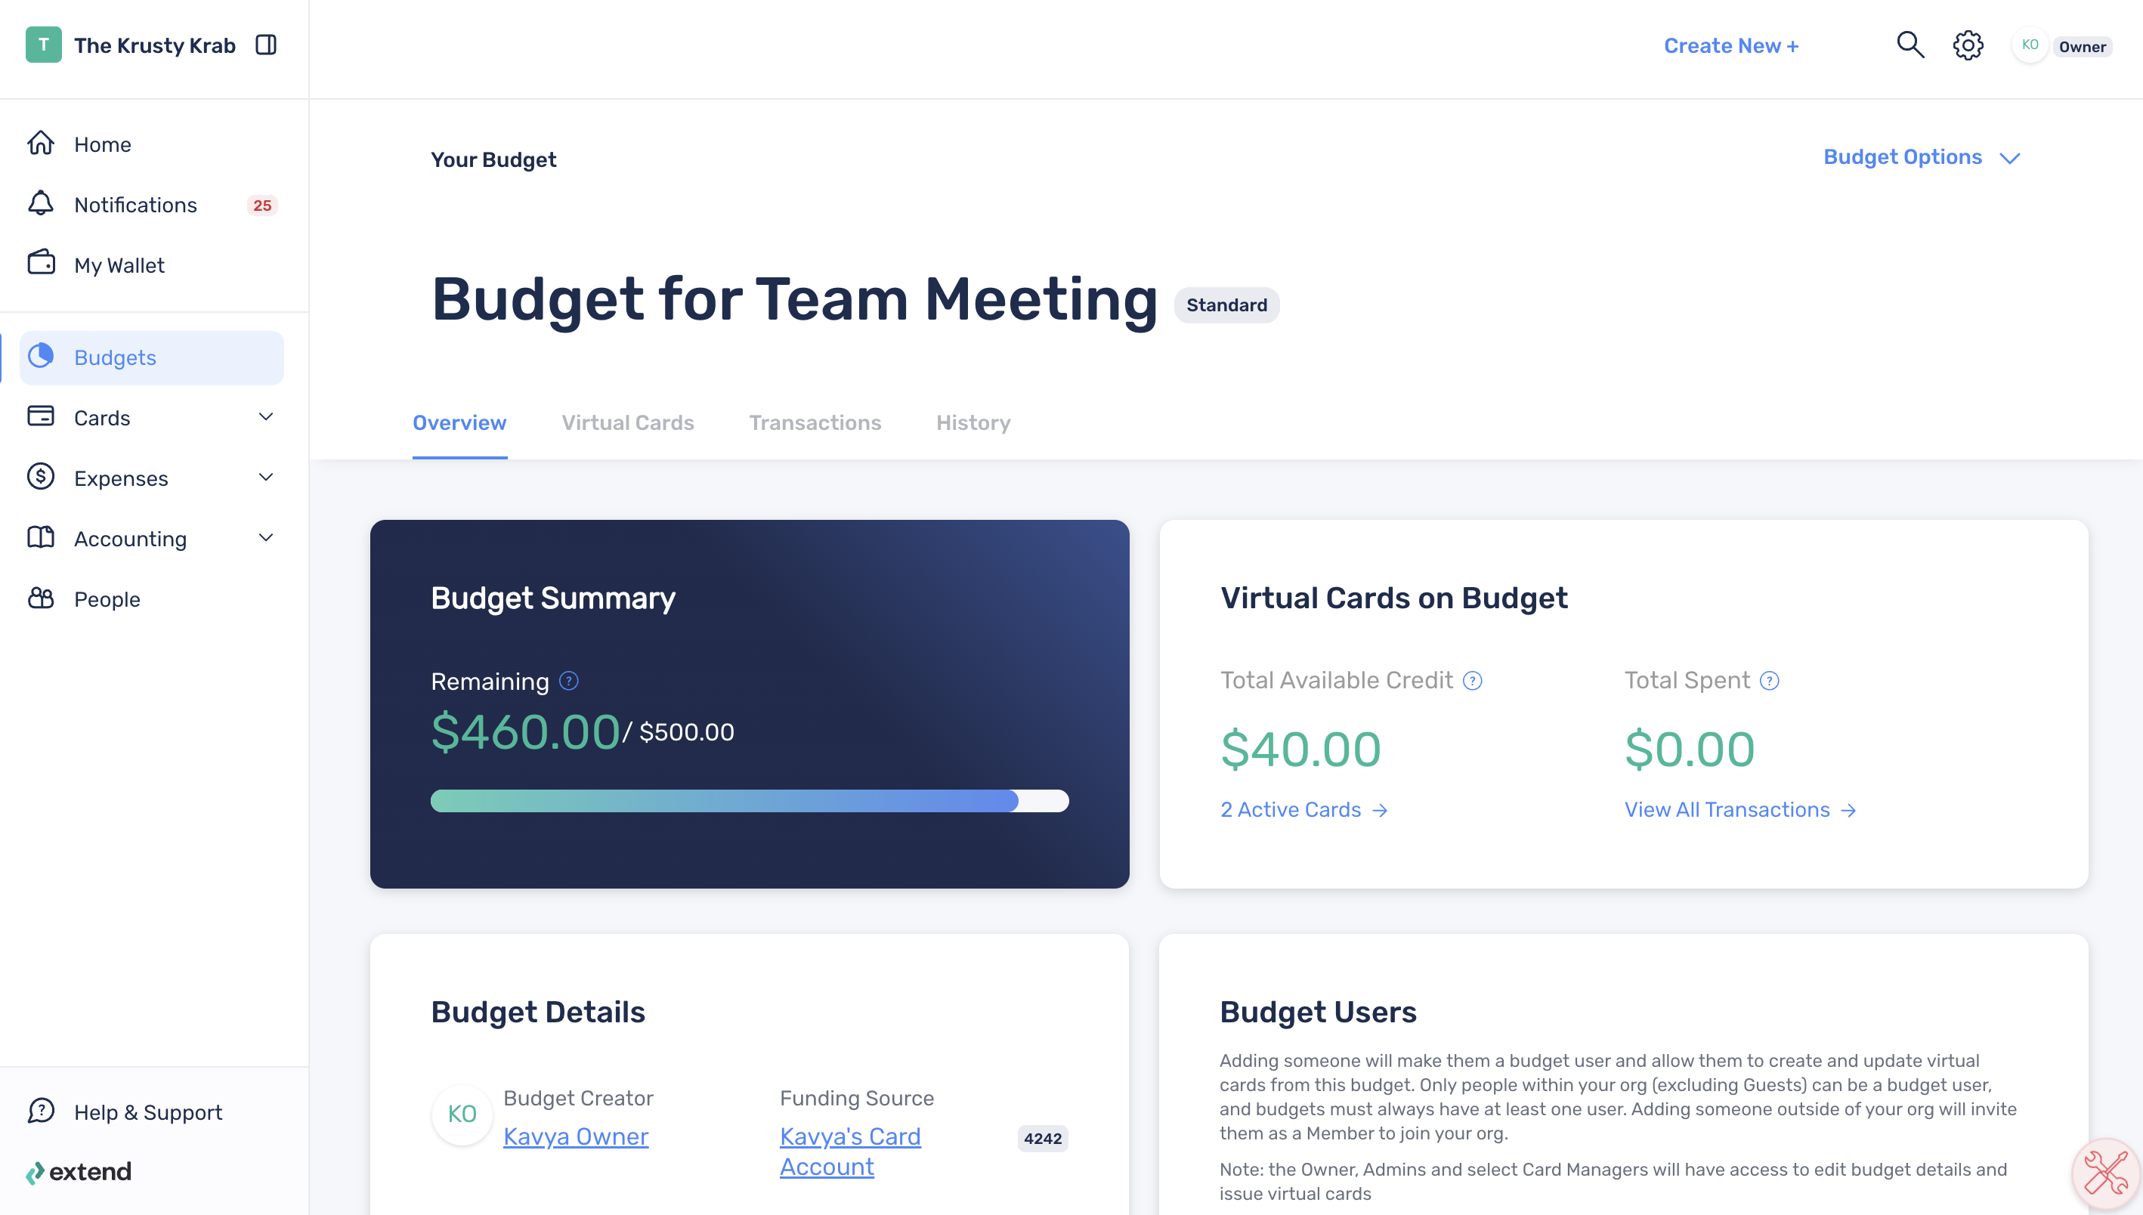2143x1215 pixels.
Task: Open My Wallet in the sidebar
Action: point(152,264)
